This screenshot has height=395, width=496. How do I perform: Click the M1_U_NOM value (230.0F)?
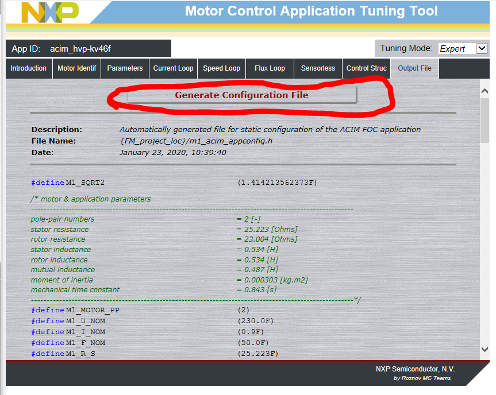pyautogui.click(x=256, y=321)
